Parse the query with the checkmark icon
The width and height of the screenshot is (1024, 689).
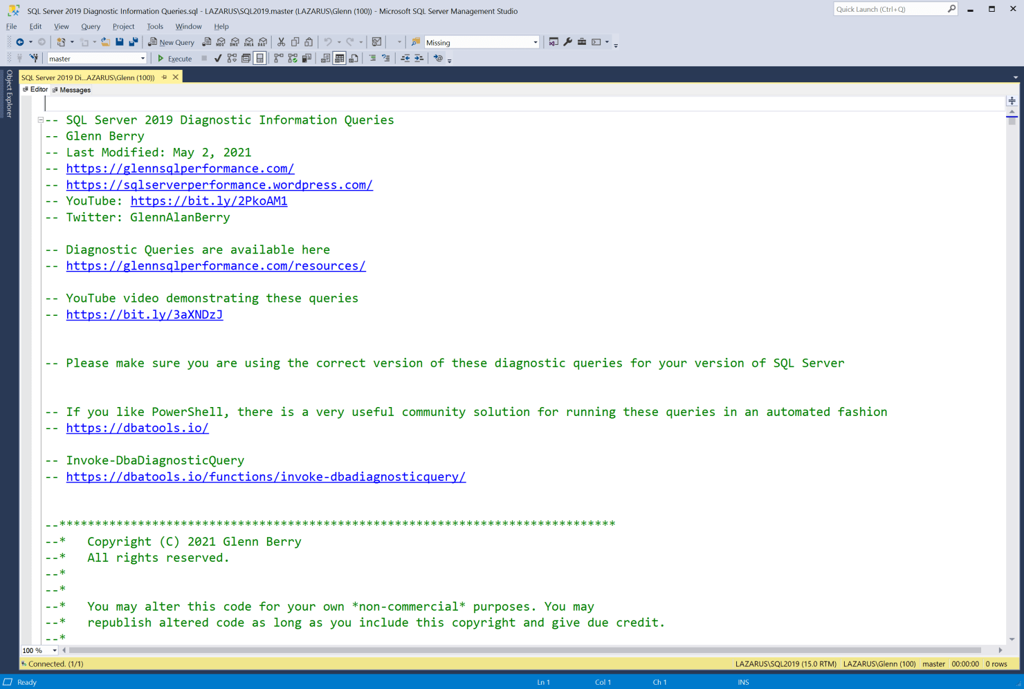coord(217,59)
